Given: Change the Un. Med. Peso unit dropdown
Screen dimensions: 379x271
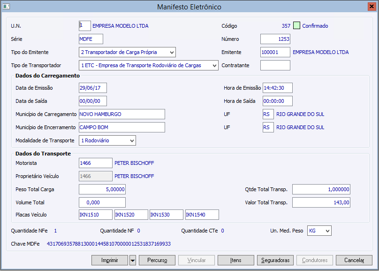Looking at the screenshot, I should point(327,231).
